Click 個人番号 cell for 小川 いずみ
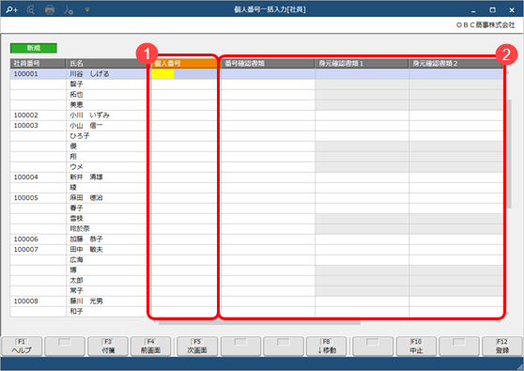 (x=184, y=116)
